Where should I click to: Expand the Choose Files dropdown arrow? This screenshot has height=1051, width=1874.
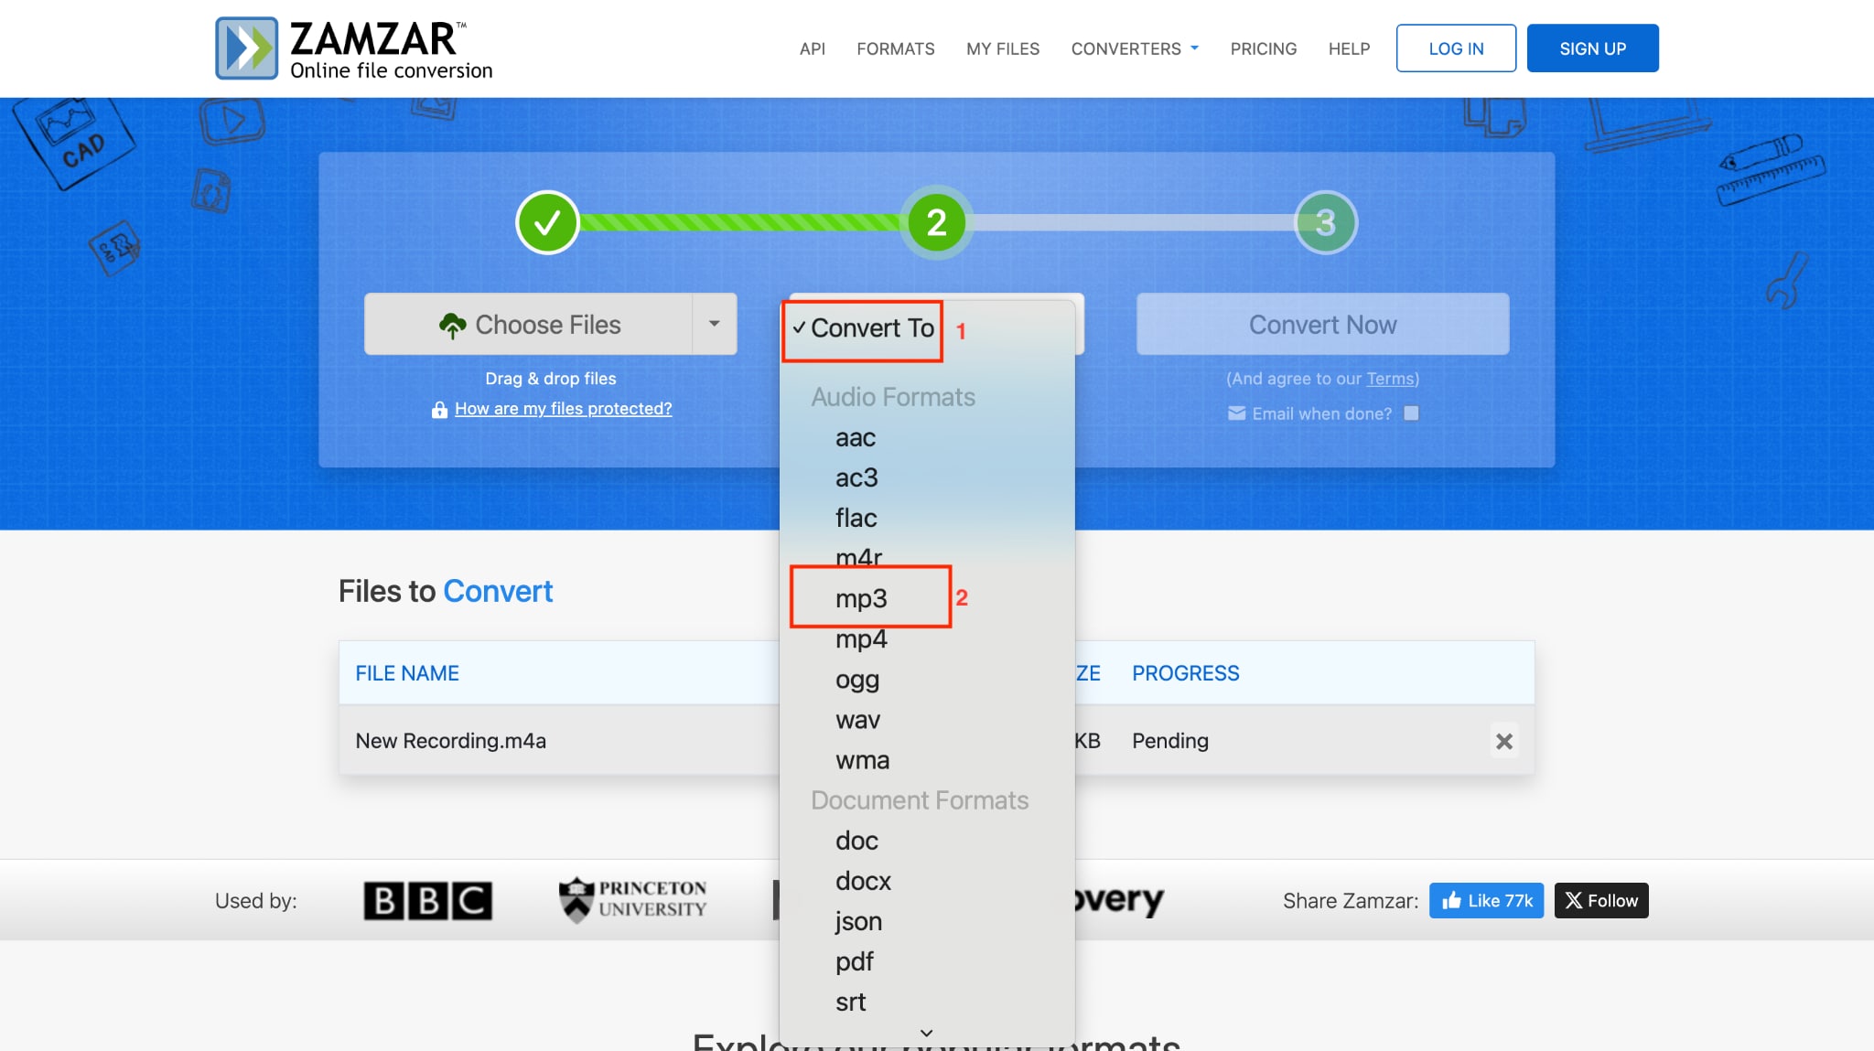[716, 324]
